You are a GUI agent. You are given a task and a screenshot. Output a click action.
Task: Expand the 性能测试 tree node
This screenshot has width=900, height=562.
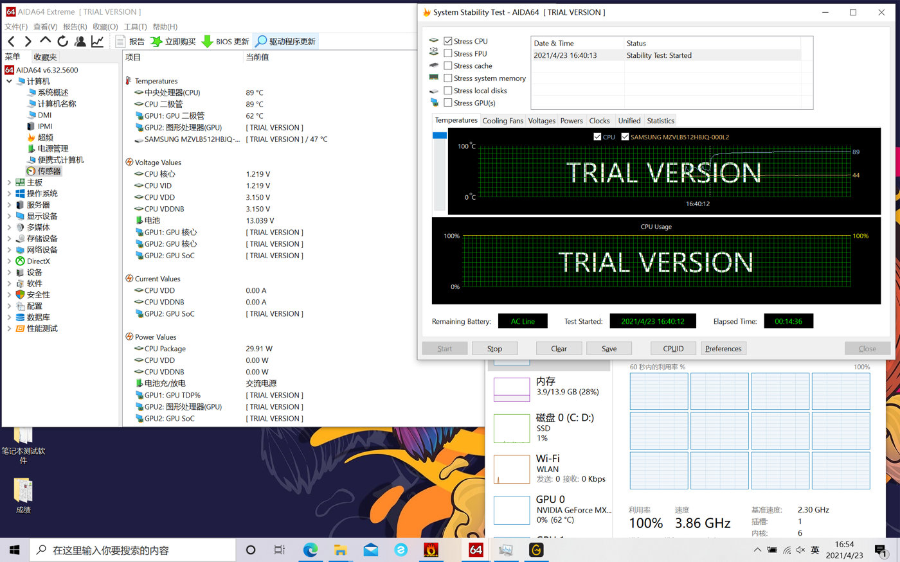coord(9,329)
